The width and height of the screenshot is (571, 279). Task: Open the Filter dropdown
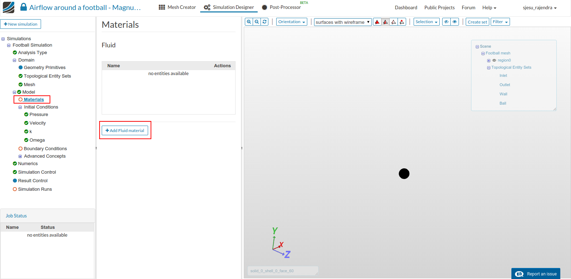[500, 22]
